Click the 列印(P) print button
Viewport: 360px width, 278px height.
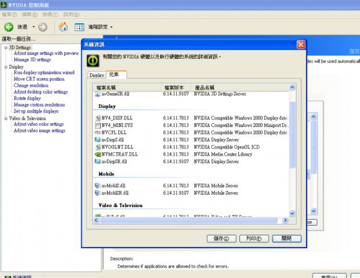[x=254, y=239]
